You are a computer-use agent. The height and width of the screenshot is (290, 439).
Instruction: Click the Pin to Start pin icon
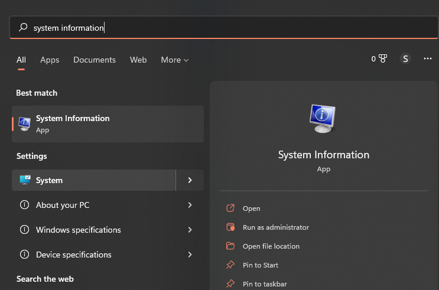[230, 265]
